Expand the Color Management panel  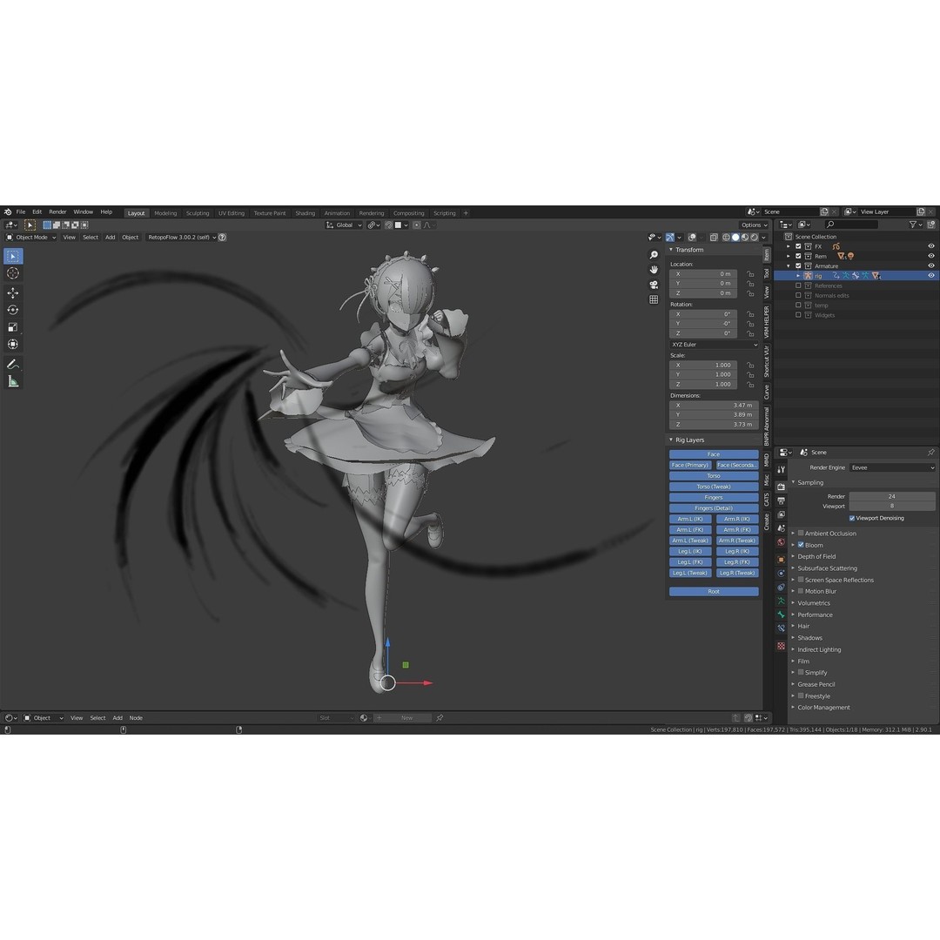tap(823, 708)
